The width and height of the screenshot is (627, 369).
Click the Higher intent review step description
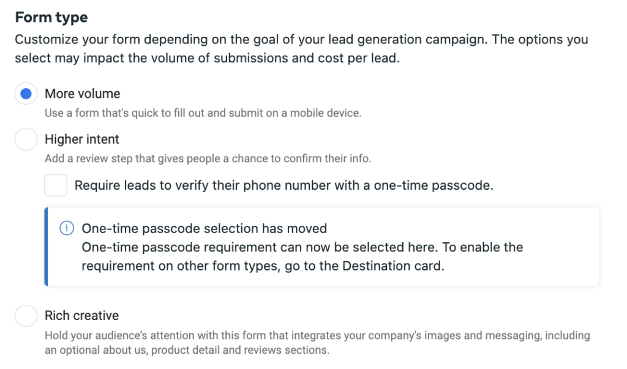(x=208, y=158)
